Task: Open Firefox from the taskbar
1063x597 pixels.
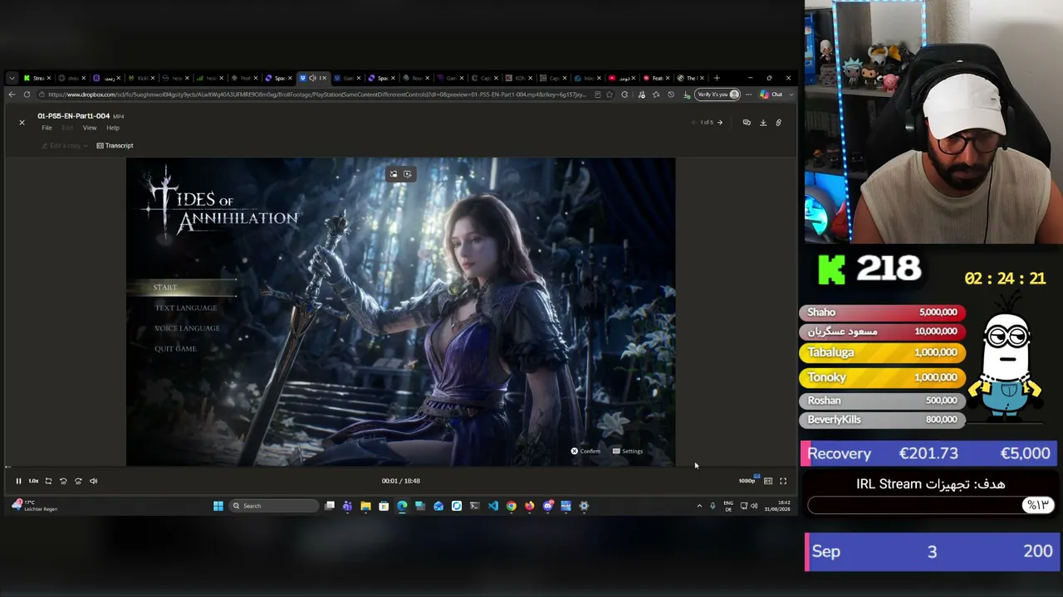Action: pos(530,506)
